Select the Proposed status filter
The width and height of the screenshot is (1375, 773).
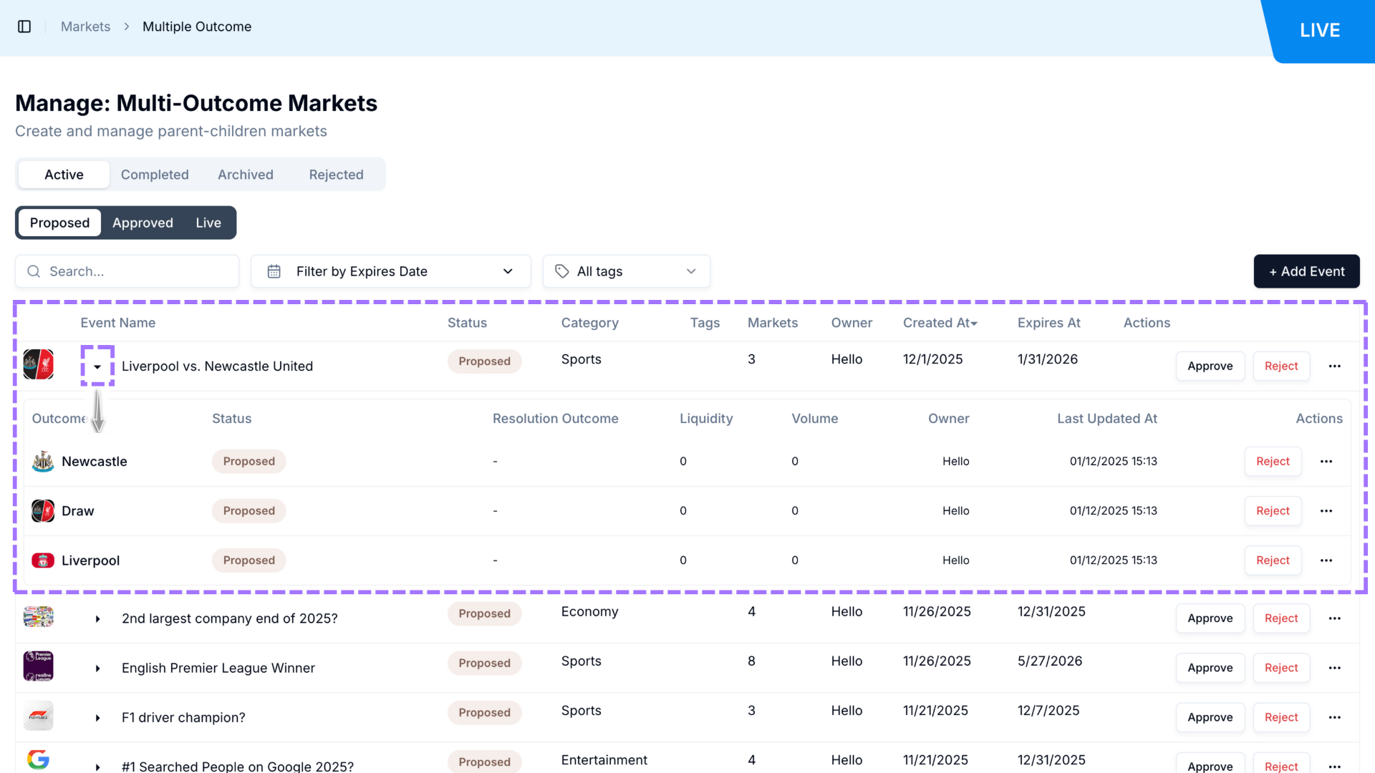(x=59, y=223)
